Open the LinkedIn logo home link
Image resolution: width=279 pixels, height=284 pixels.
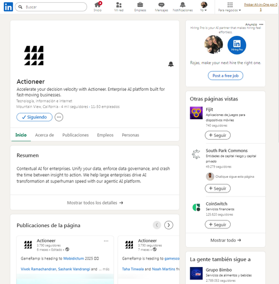[9, 7]
